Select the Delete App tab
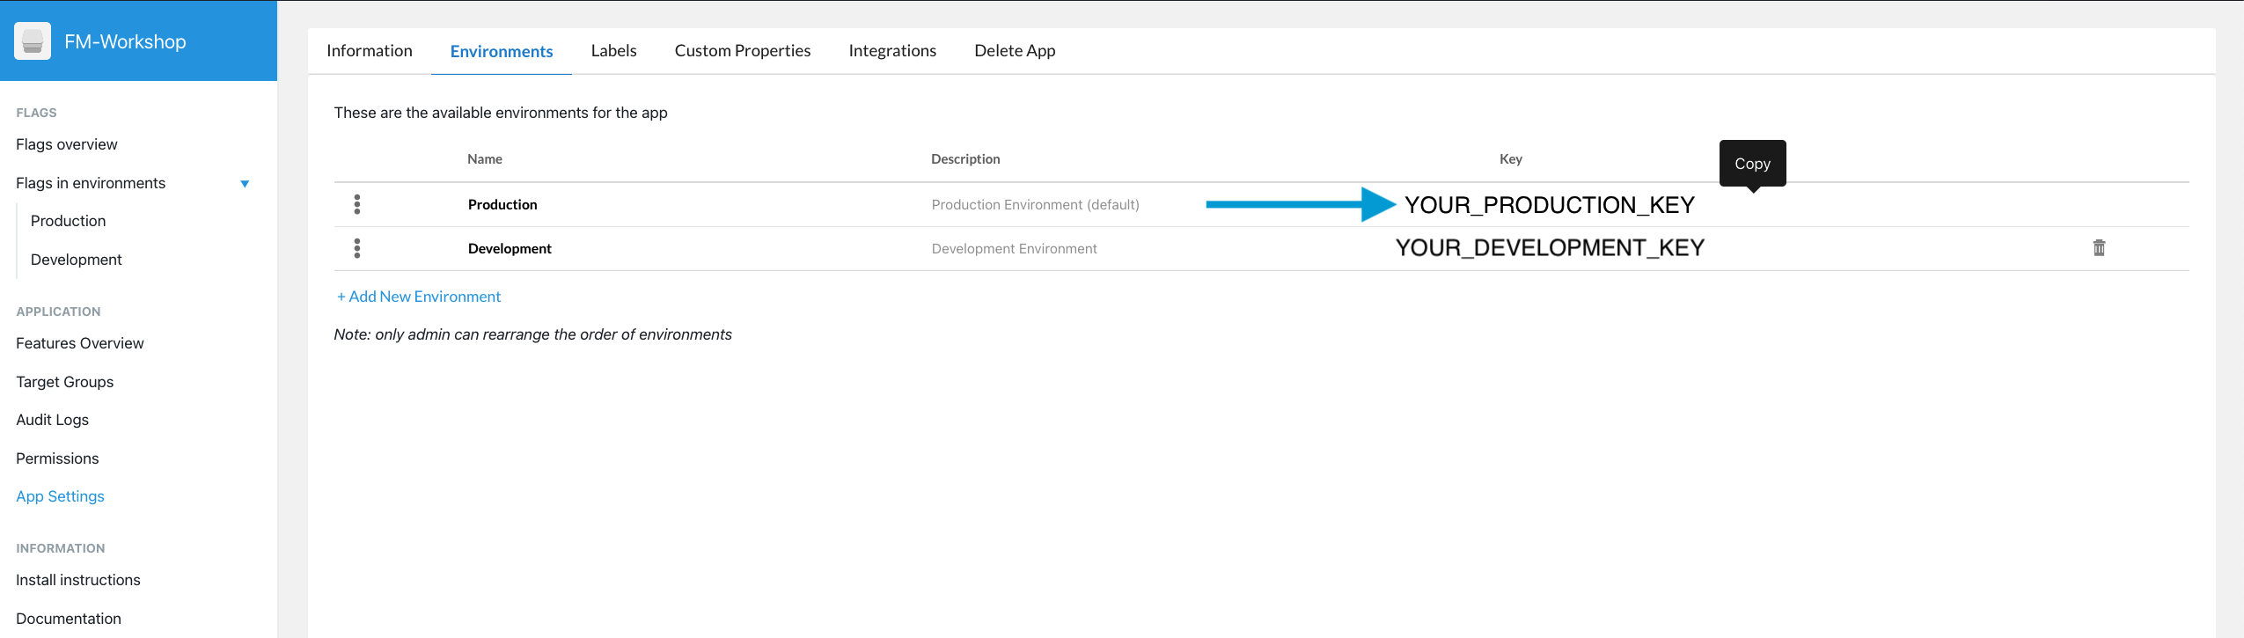The width and height of the screenshot is (2244, 638). click(1014, 51)
